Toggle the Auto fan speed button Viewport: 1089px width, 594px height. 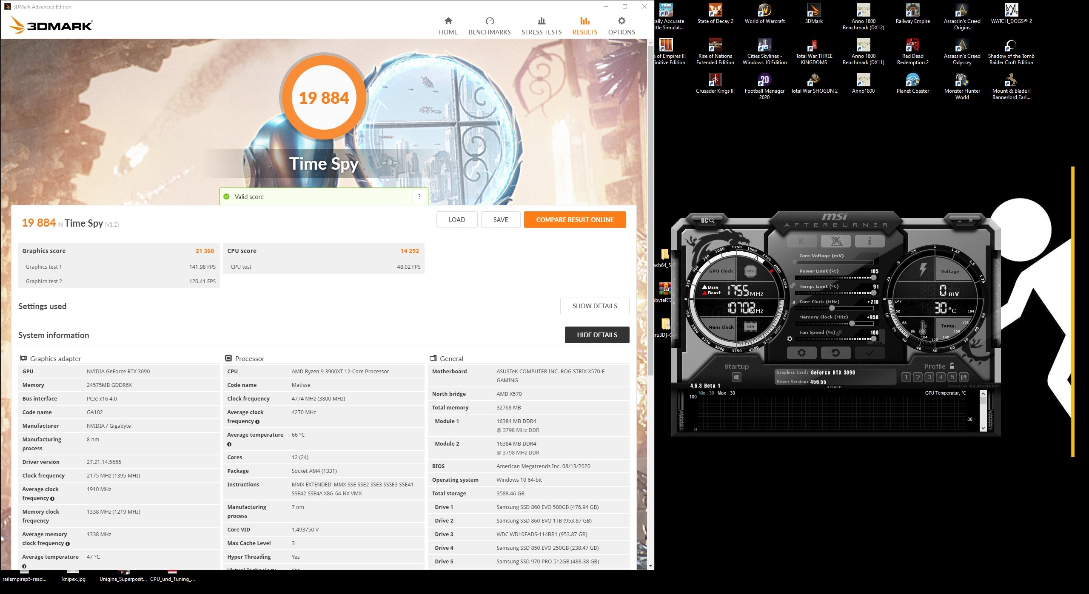[878, 342]
